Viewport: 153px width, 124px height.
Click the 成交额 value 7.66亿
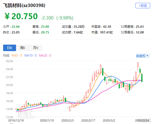coord(78,32)
